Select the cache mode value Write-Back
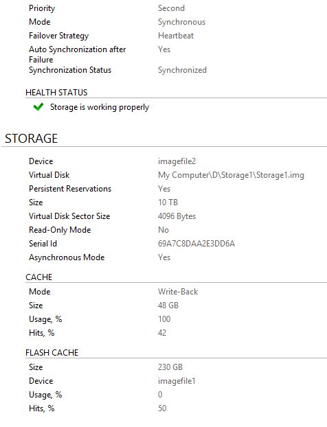Viewport: 327px width, 427px height. (178, 292)
